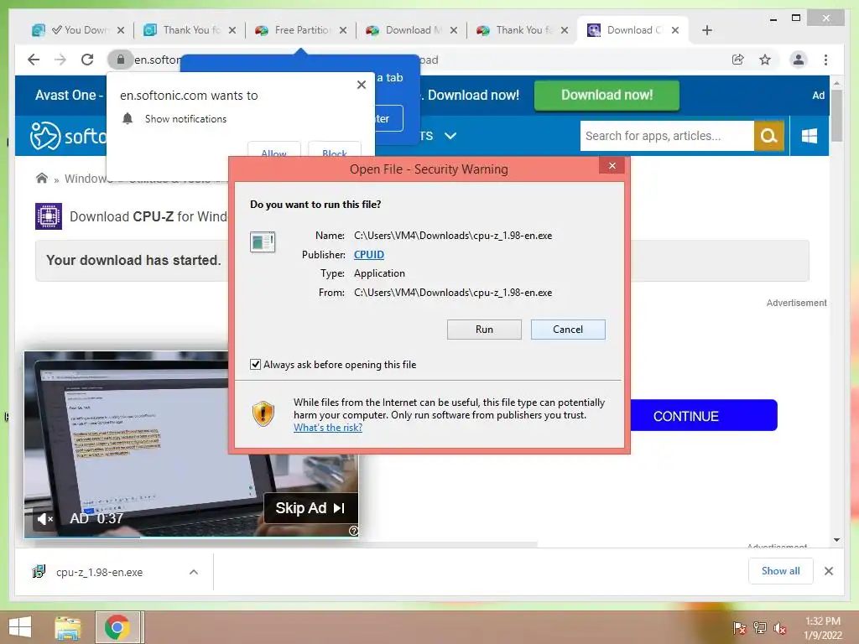Click in the Search for apps field
This screenshot has height=644, width=859.
point(667,136)
